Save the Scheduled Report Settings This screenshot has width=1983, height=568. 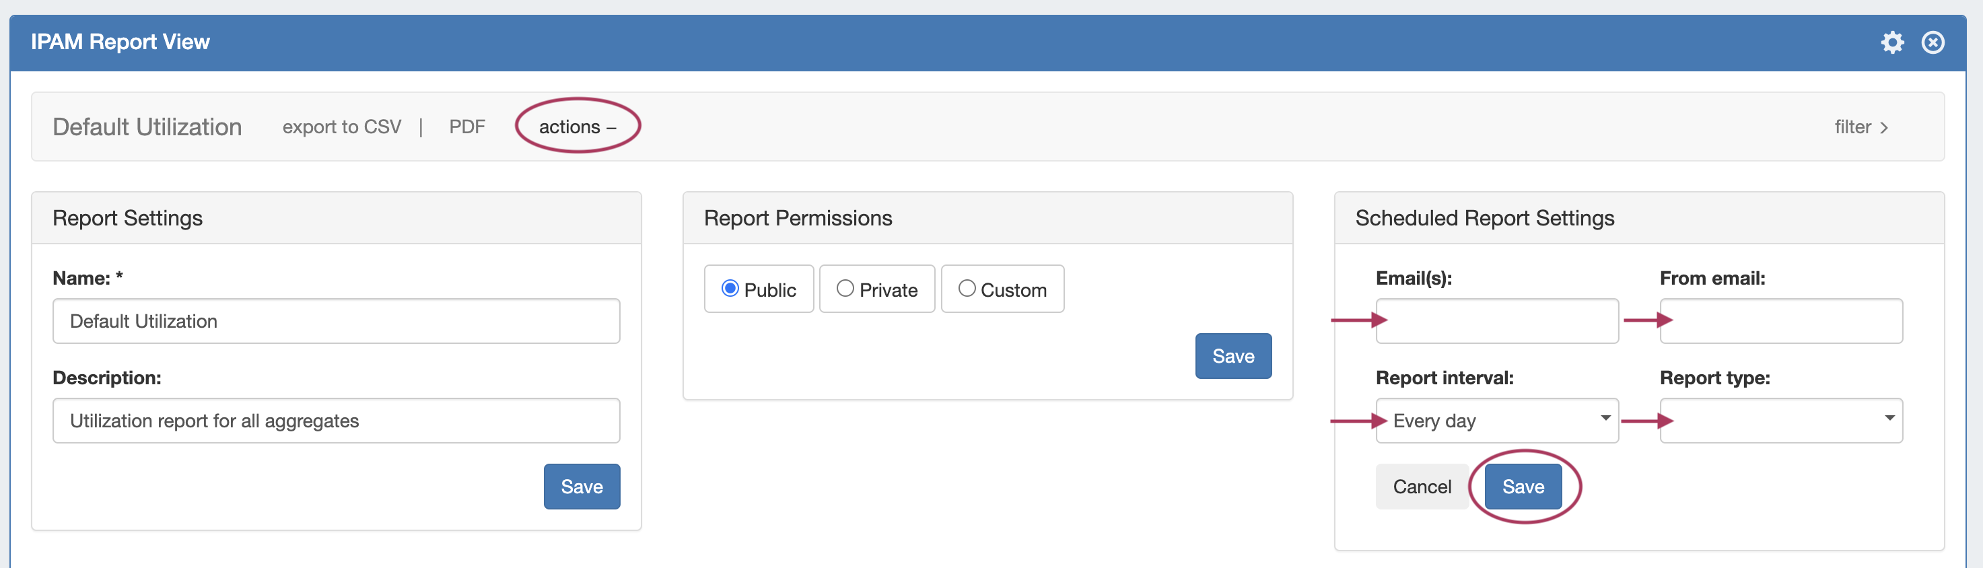tap(1523, 487)
